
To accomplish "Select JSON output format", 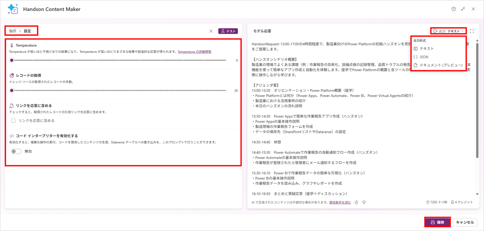I will pyautogui.click(x=424, y=57).
